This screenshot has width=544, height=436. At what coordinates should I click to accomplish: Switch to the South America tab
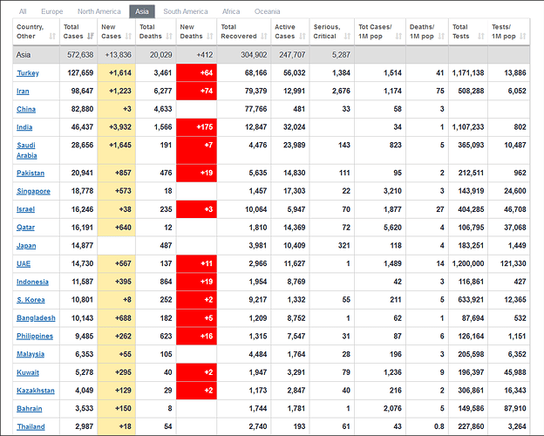(186, 11)
